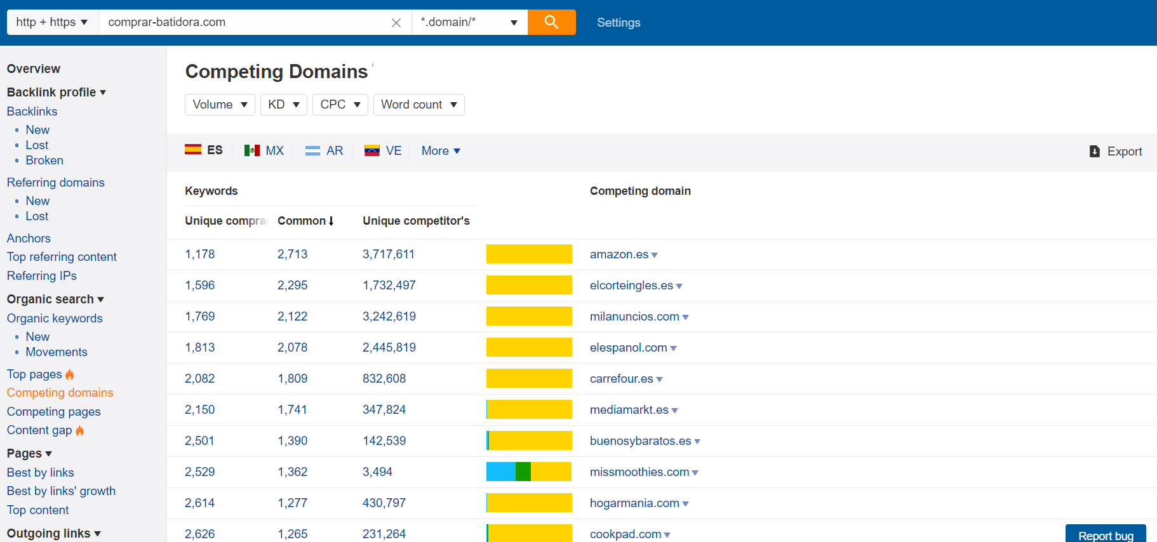The image size is (1157, 542).
Task: Open Settings in the top bar
Action: (619, 23)
